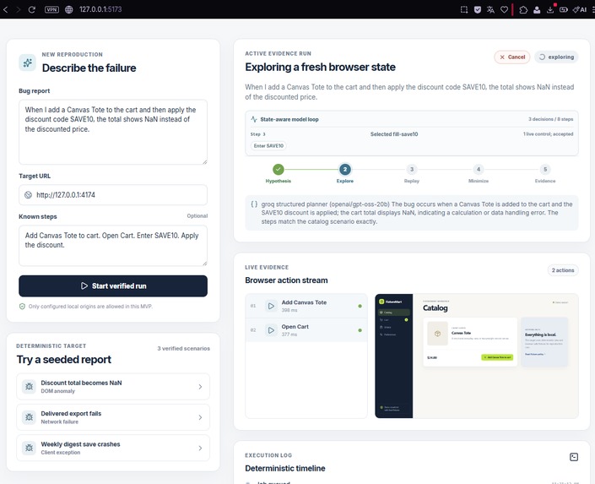
Task: Focus the Bug report text area
Action: click(x=113, y=132)
